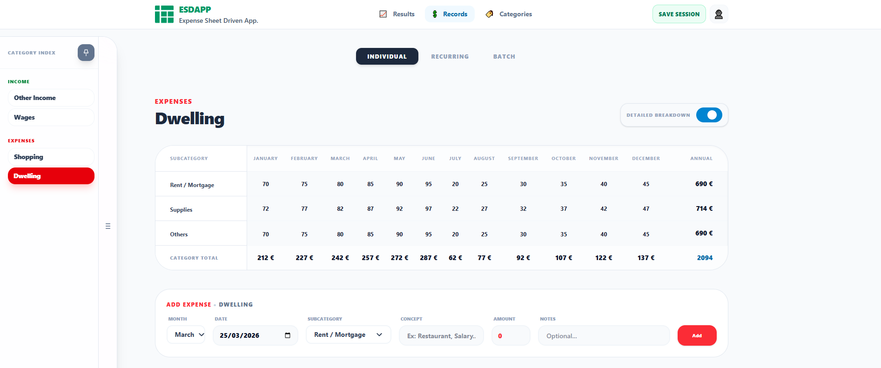Select the Individual tab
Screen dimensions: 881x368
point(387,56)
